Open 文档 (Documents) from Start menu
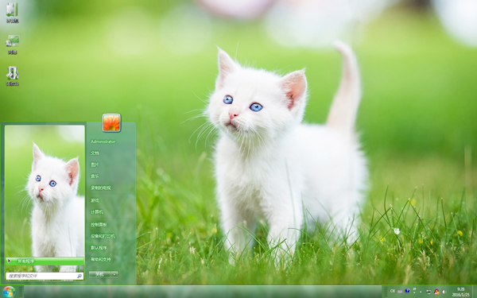This screenshot has height=298, width=477. 95,153
